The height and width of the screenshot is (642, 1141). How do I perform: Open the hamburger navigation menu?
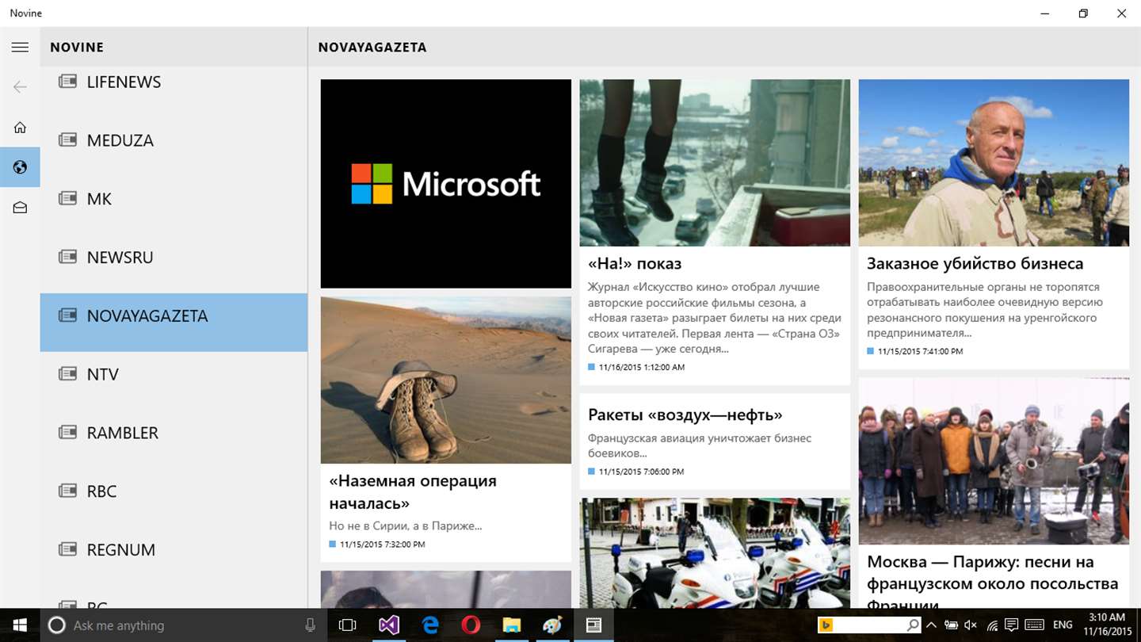tap(20, 48)
